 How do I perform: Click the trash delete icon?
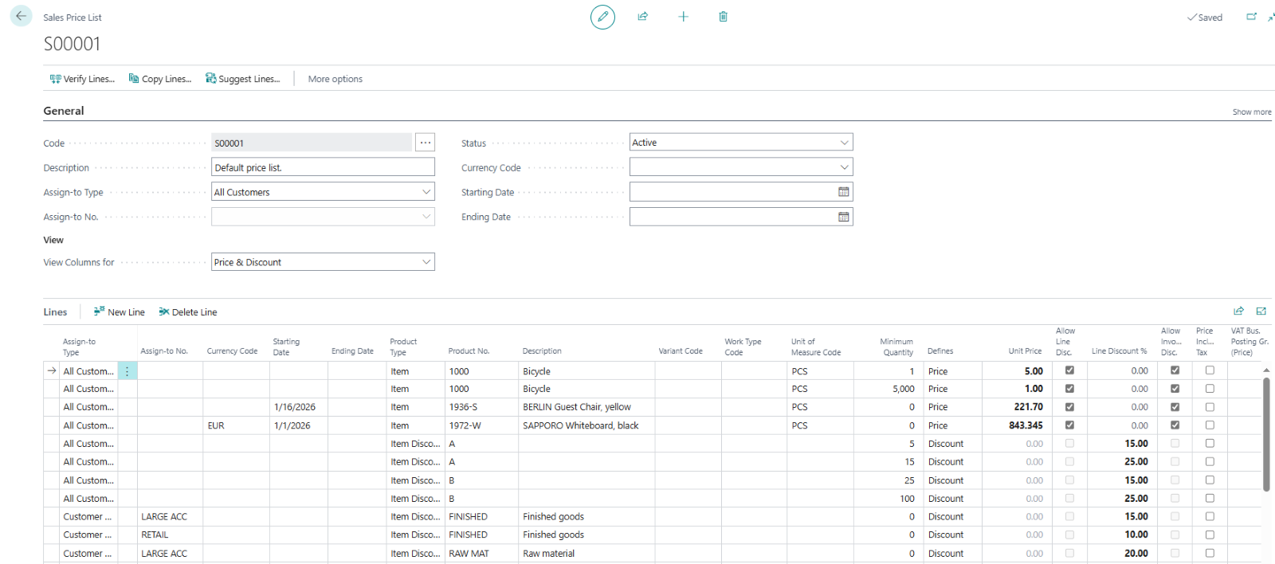point(724,17)
